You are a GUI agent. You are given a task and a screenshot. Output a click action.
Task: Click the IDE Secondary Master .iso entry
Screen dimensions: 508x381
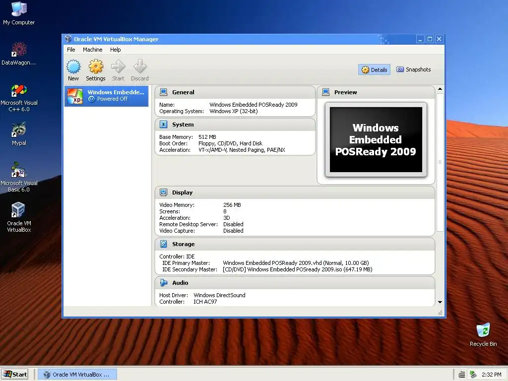298,269
